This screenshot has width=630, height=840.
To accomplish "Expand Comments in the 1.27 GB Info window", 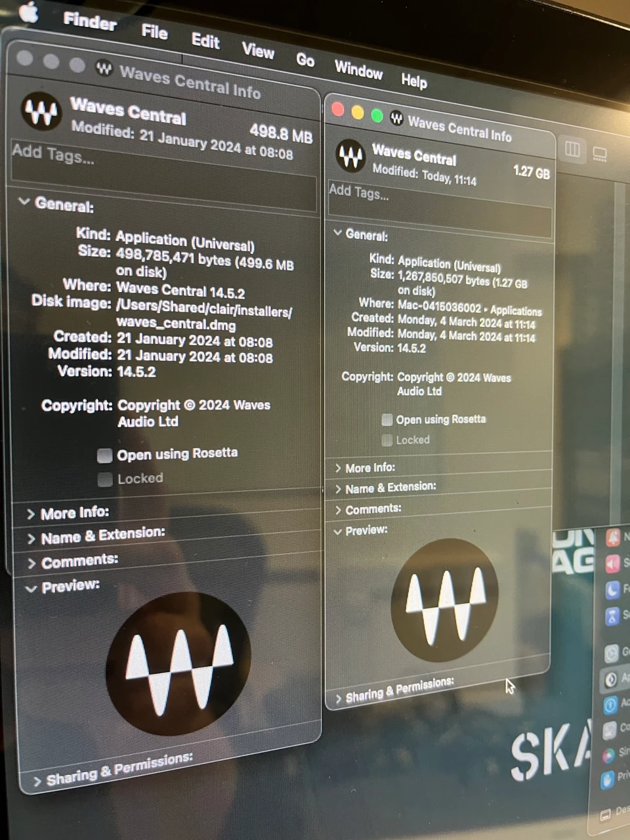I will click(x=338, y=510).
